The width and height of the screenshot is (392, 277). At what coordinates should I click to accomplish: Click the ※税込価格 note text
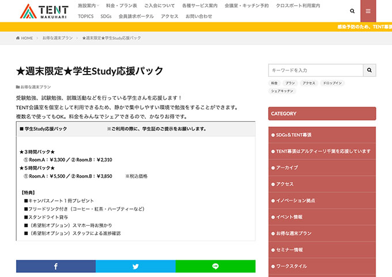coord(136,176)
